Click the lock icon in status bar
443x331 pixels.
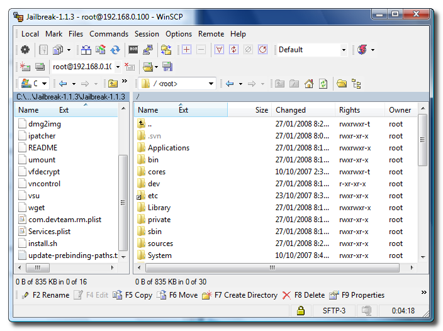point(301,310)
